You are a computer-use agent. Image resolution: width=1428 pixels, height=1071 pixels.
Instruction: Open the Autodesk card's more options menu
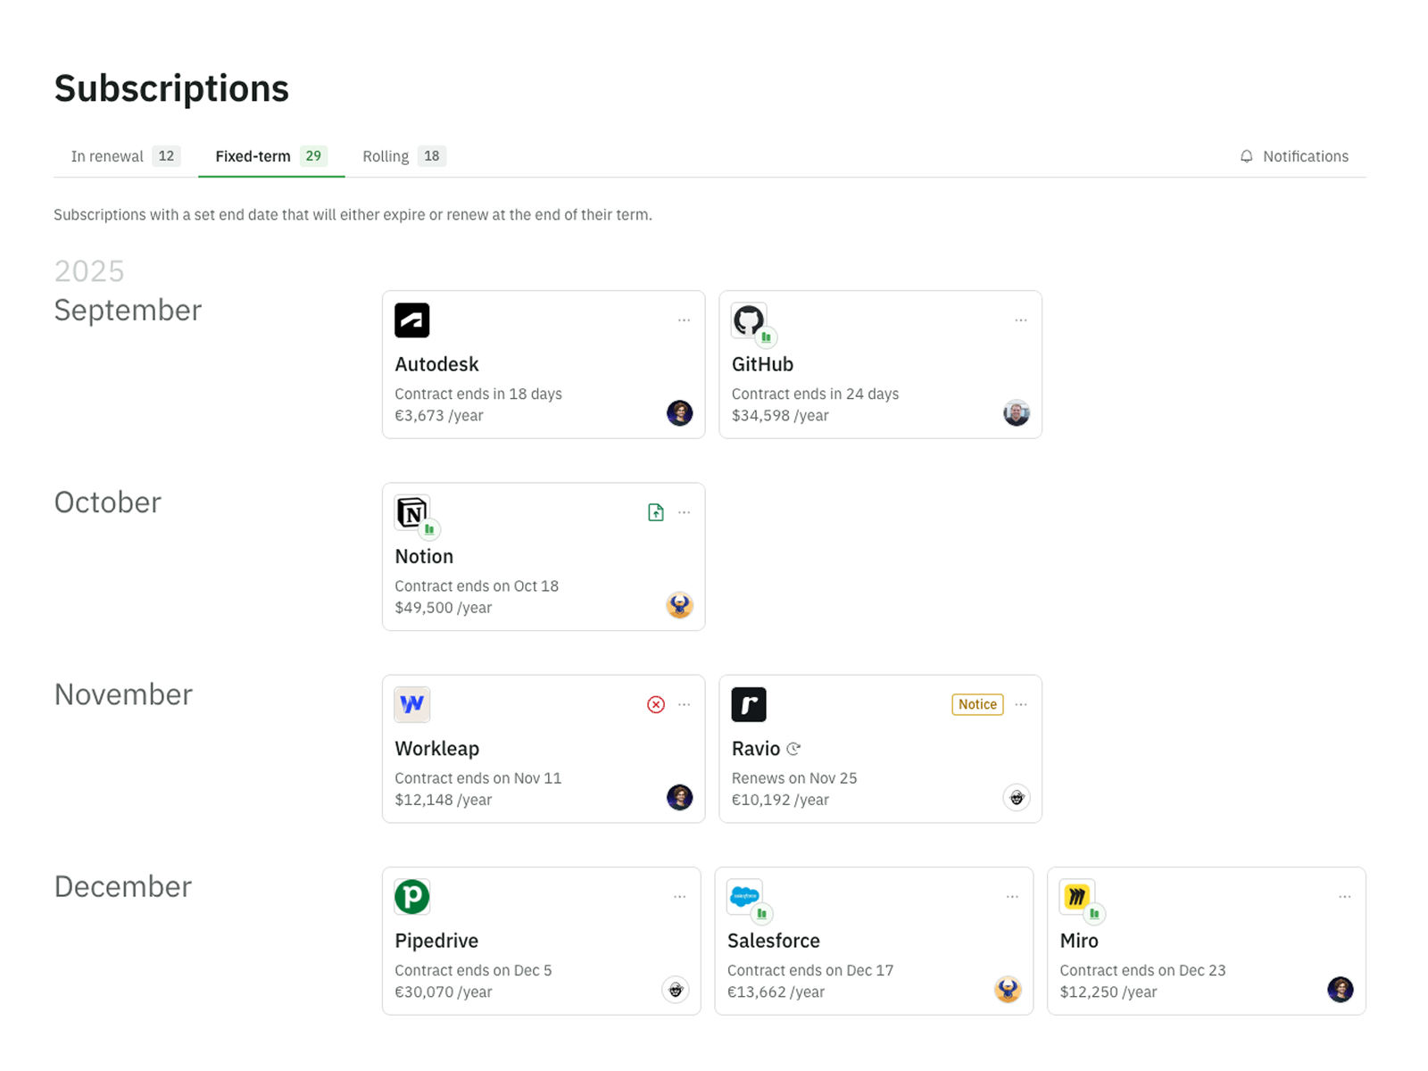684,320
